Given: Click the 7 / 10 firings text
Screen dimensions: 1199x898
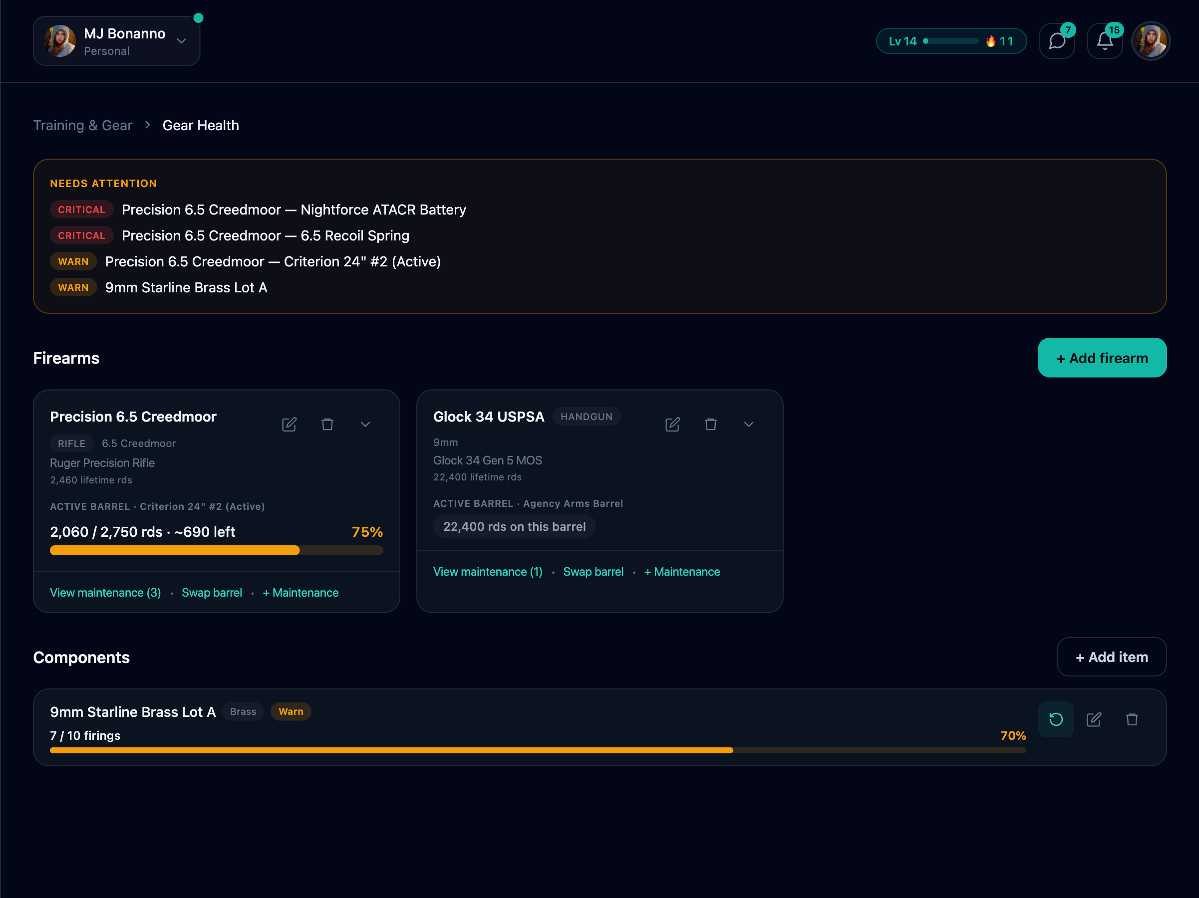Looking at the screenshot, I should (85, 735).
